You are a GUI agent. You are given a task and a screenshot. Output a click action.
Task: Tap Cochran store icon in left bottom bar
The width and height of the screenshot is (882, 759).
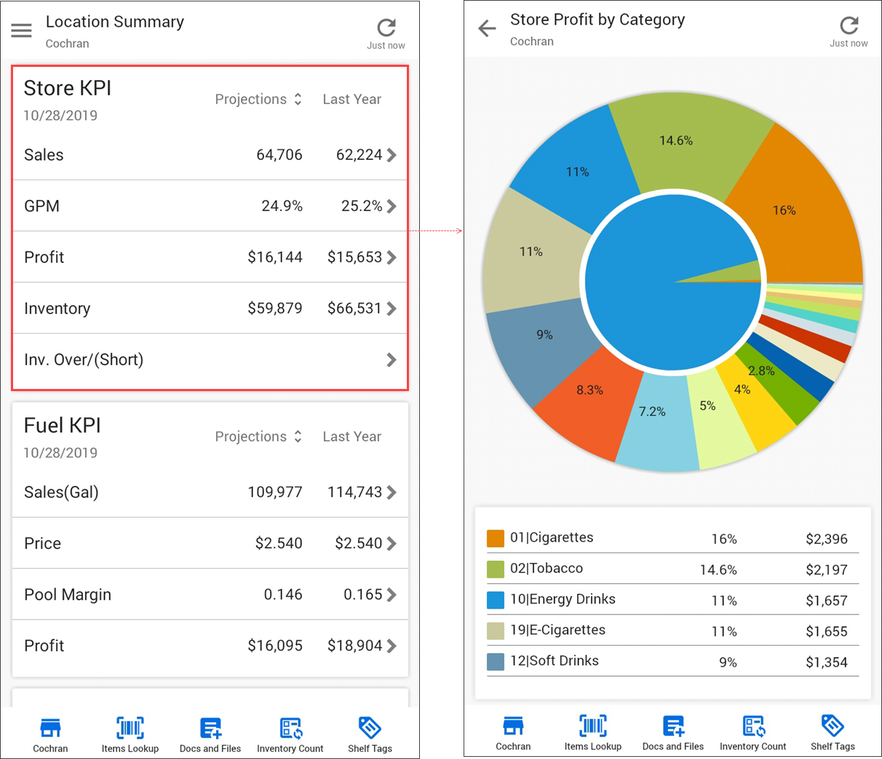click(50, 734)
